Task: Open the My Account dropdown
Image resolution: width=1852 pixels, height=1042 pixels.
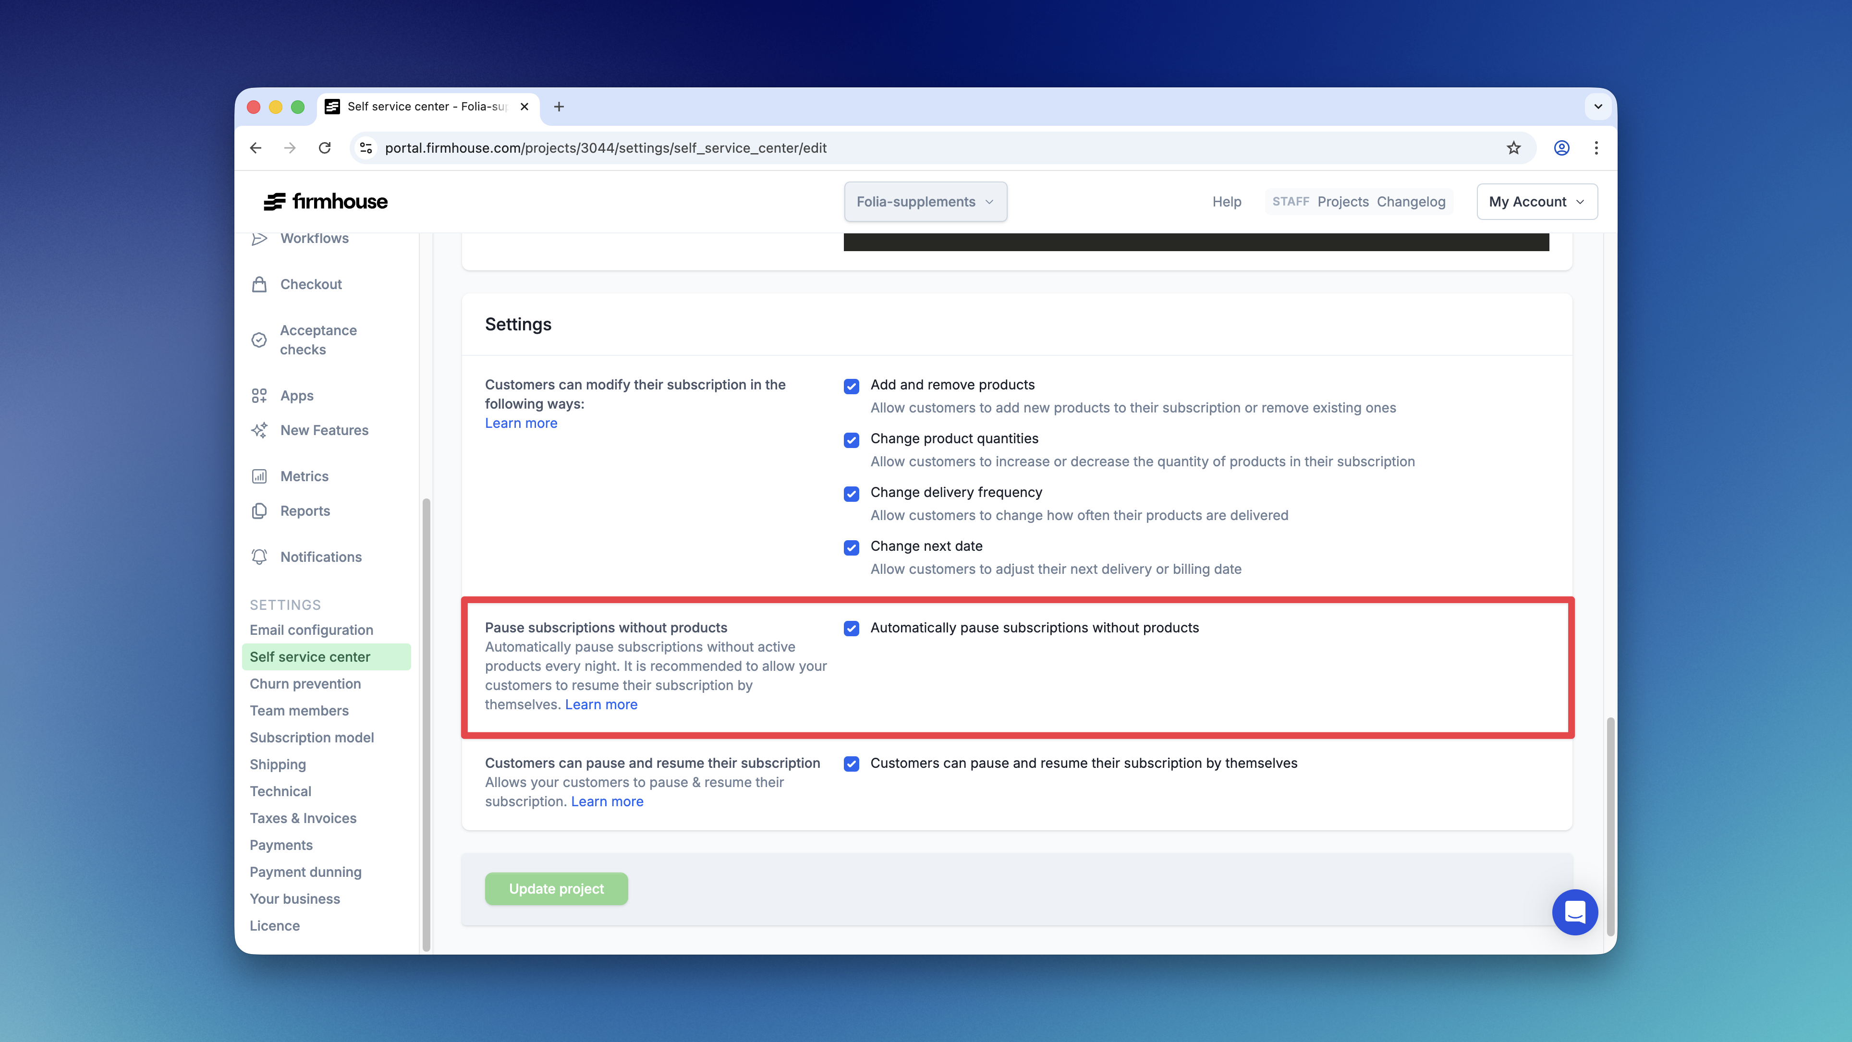Action: (1536, 202)
